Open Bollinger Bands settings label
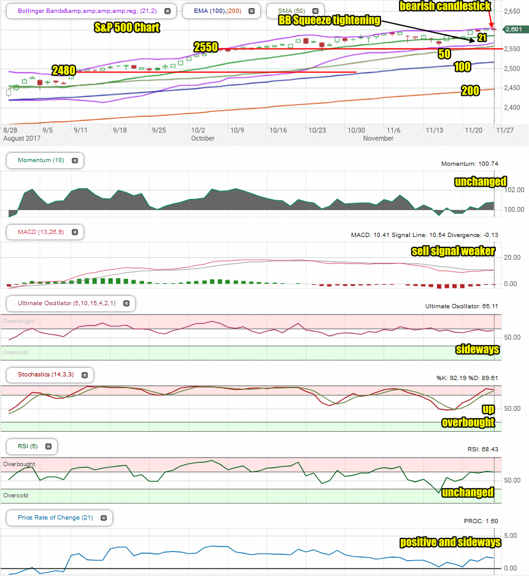Viewport: 529px width, 576px height. click(x=87, y=11)
